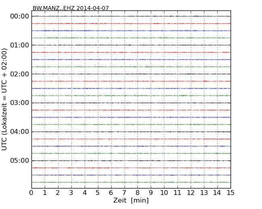Select the green trace just above 01:00
Screen dimensions: 262x209
click(x=131, y=38)
